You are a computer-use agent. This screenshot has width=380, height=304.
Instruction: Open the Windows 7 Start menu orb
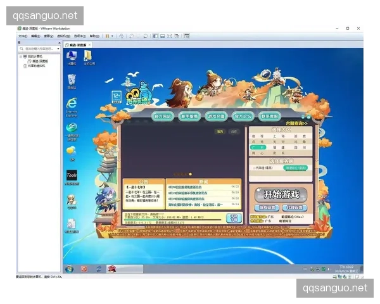point(69,269)
